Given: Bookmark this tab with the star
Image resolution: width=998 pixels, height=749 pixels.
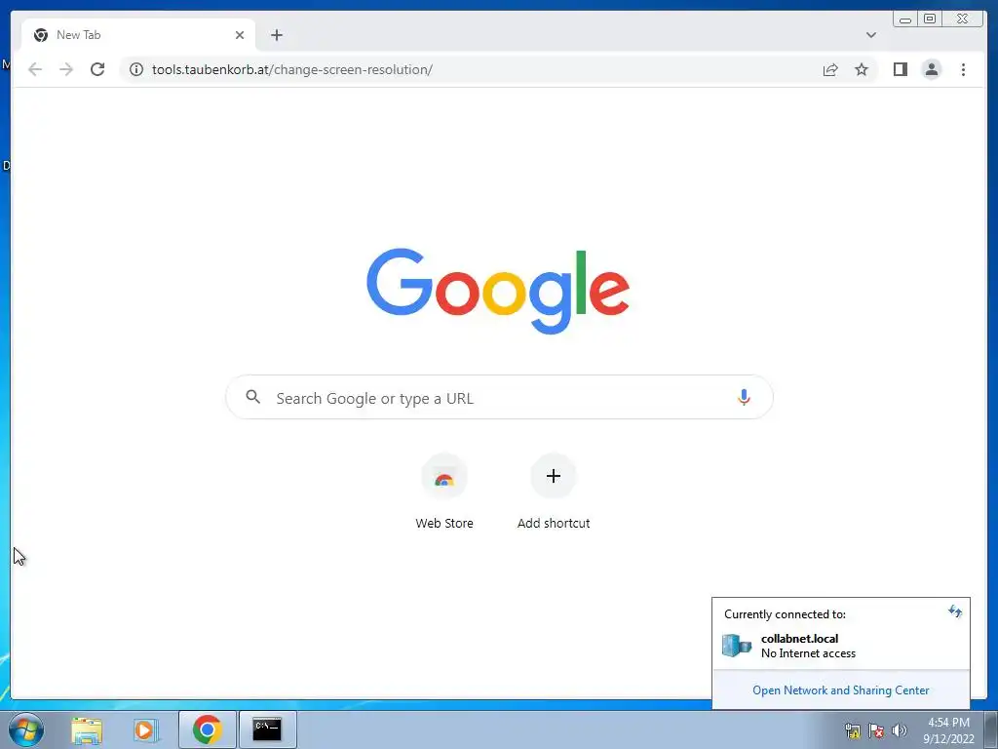Looking at the screenshot, I should (862, 69).
